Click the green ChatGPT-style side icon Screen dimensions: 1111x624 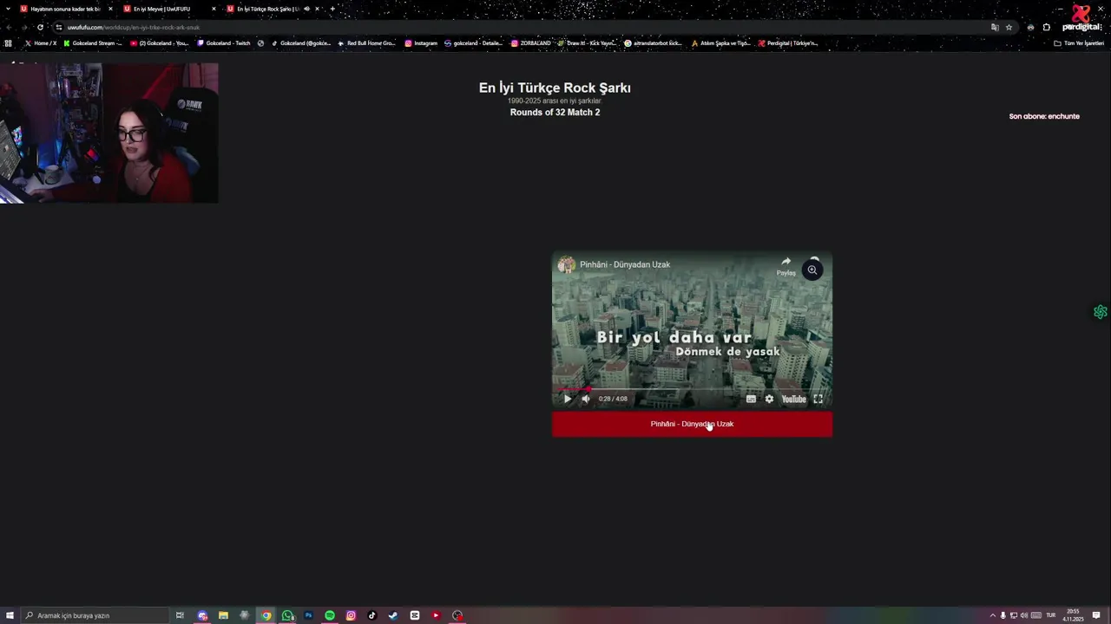click(1101, 312)
